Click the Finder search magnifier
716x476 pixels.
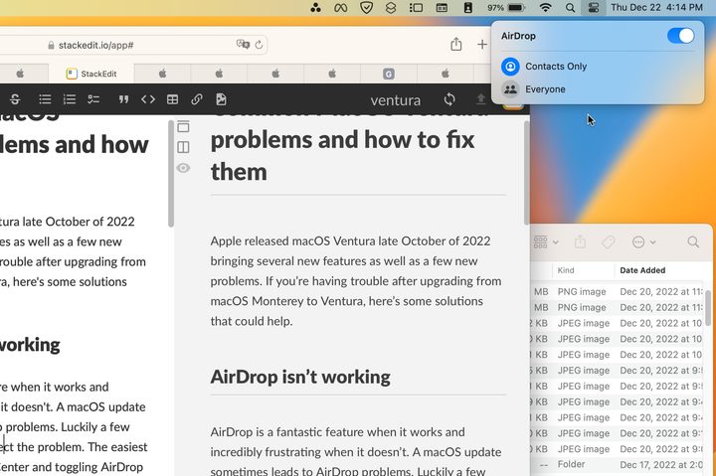pos(693,241)
